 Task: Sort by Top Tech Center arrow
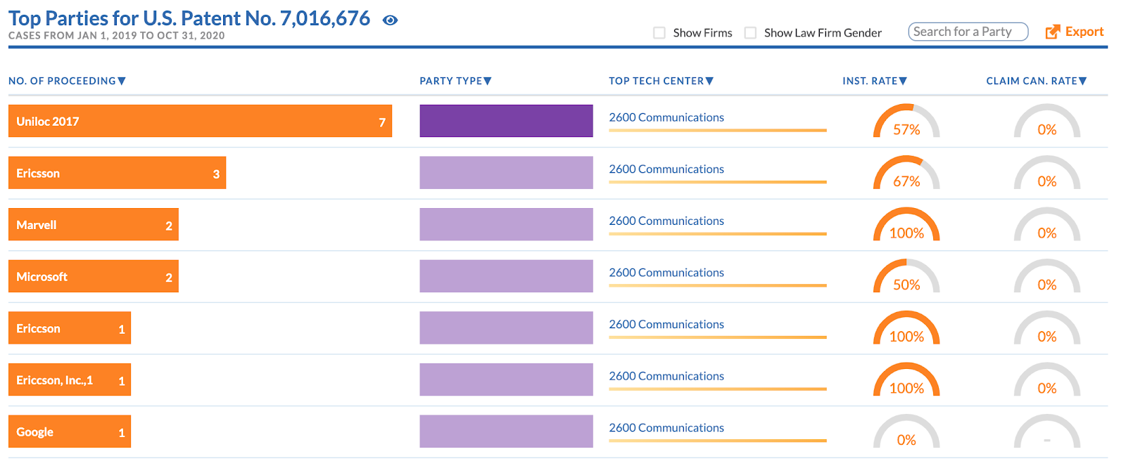click(x=709, y=82)
